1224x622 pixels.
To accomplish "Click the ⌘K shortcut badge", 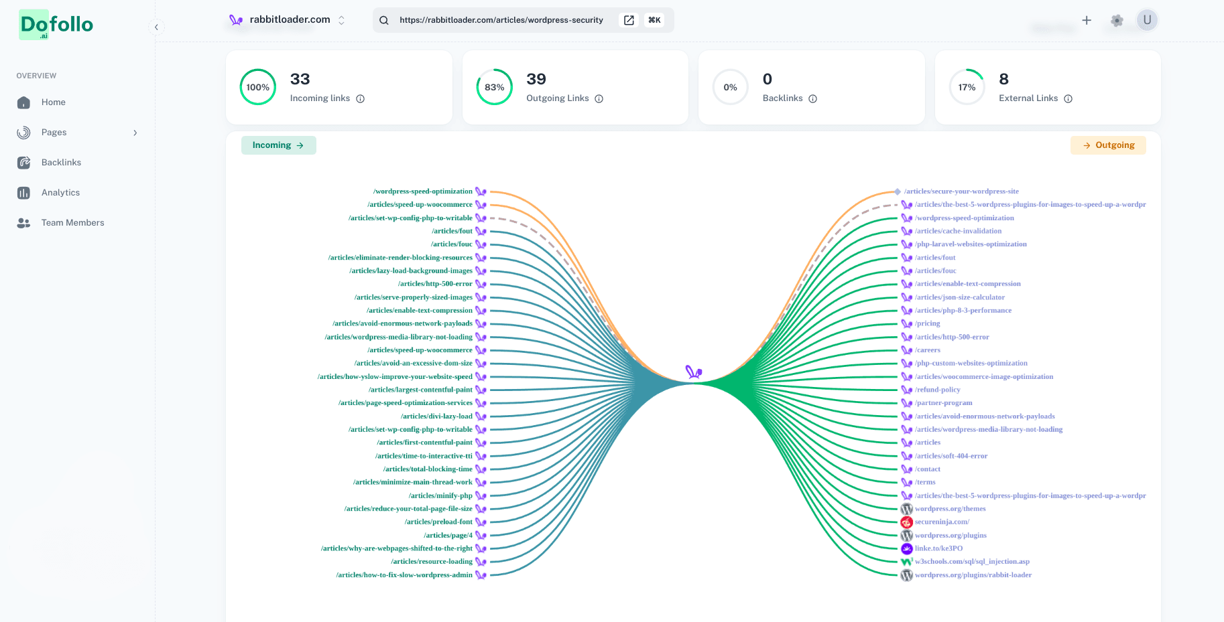I will [654, 20].
